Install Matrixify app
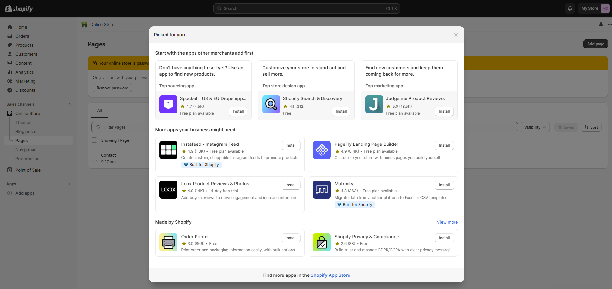Image resolution: width=612 pixels, height=289 pixels. point(444,185)
